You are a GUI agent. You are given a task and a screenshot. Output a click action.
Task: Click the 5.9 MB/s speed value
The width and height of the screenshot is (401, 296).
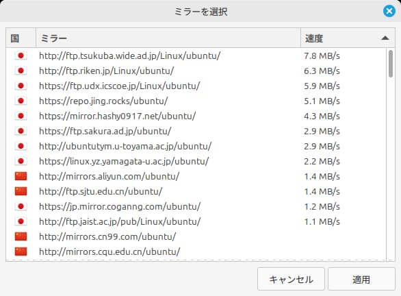322,86
